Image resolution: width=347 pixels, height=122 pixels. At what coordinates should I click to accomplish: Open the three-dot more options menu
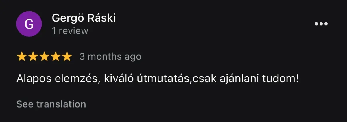[x=321, y=24]
